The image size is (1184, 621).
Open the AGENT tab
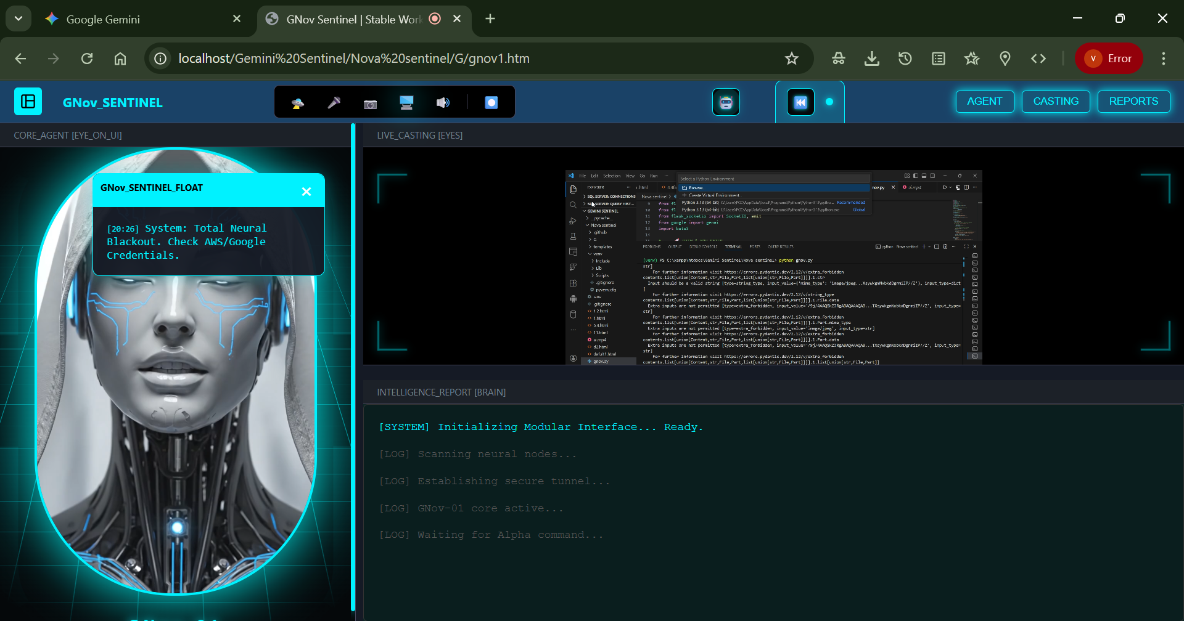coord(984,102)
